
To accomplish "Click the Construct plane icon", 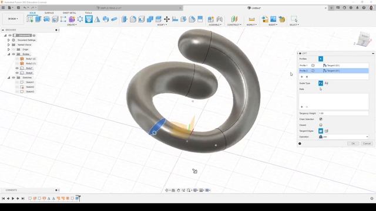I will point(234,19).
